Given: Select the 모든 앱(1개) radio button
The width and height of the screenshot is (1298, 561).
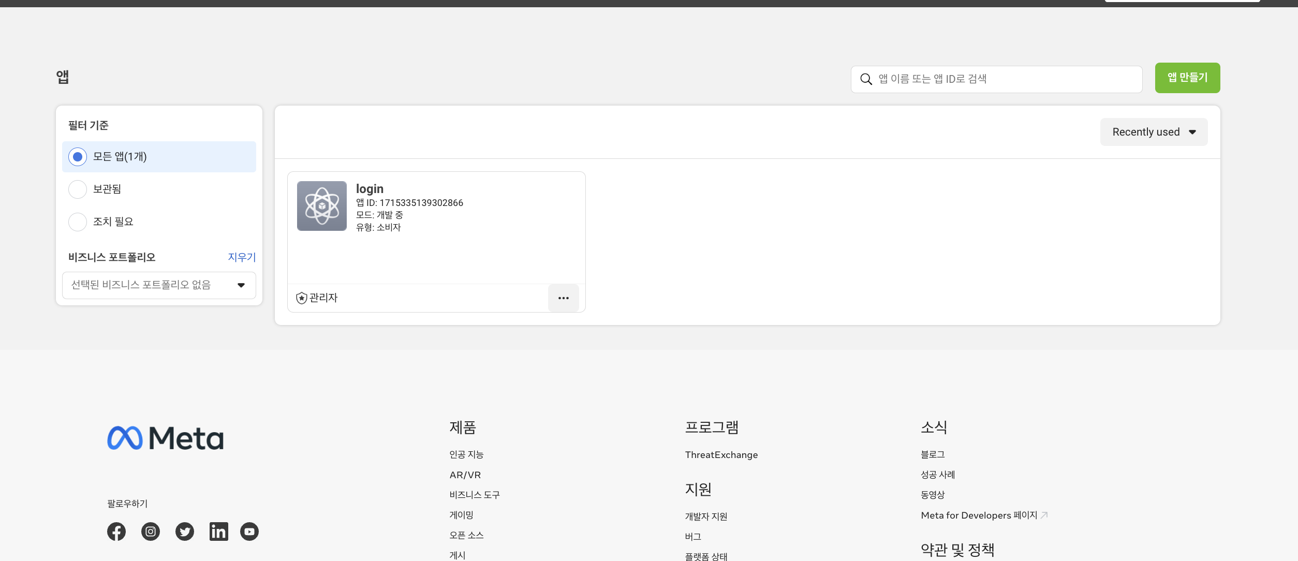Looking at the screenshot, I should 78,157.
